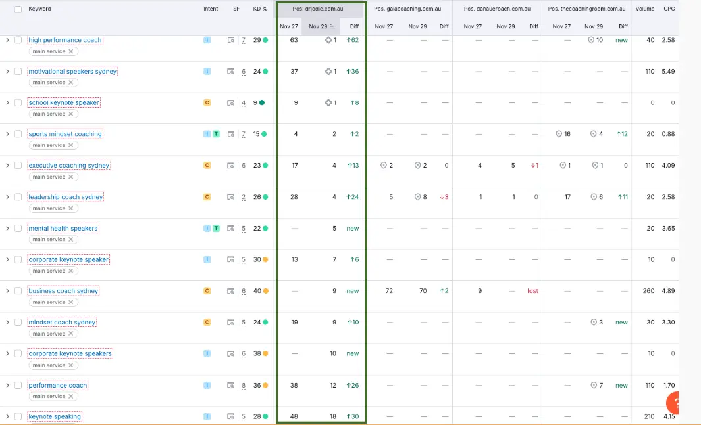Open SERP features icon for motivational speakers sydney
701x425 pixels.
(230, 72)
